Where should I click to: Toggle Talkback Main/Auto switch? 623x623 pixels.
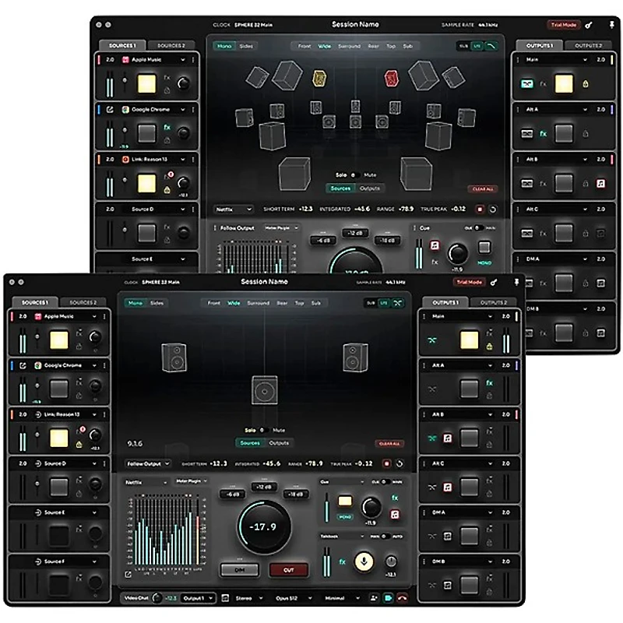[x=387, y=536]
